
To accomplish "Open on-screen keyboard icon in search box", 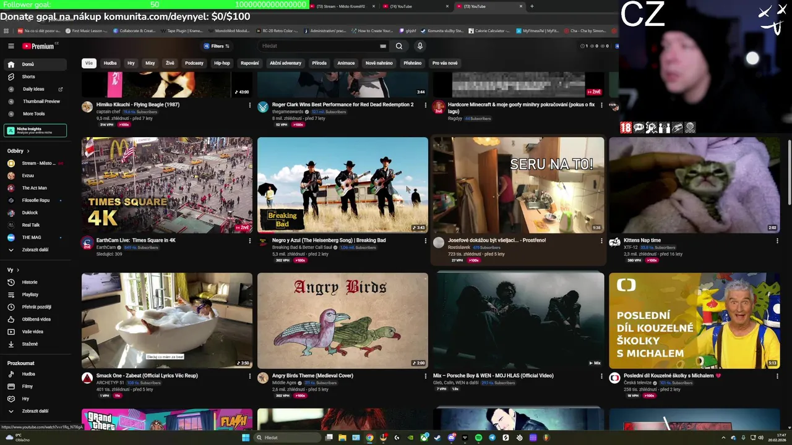I will click(383, 46).
